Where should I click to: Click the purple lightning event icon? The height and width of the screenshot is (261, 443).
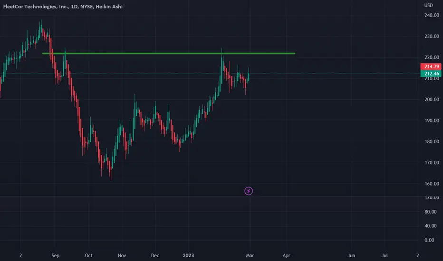(x=249, y=191)
